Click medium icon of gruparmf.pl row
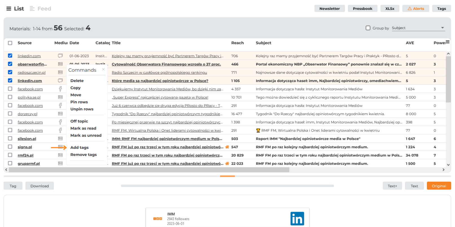This screenshot has width=455, height=227. pyautogui.click(x=60, y=164)
